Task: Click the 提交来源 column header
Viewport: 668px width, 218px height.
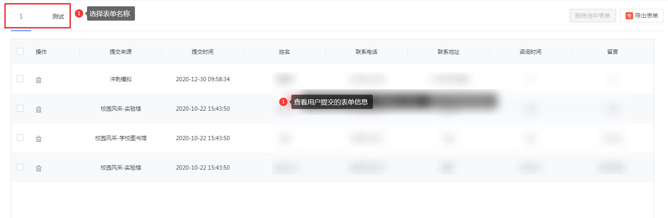Action: (121, 52)
